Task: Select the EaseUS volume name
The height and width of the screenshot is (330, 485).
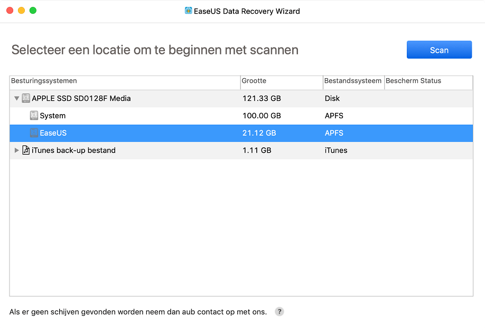Action: coord(53,133)
